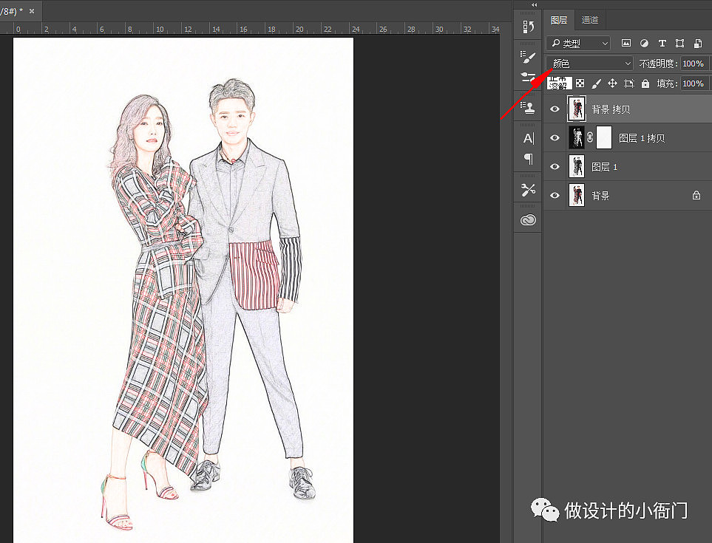Expand the collapsed panel dock arrows
712x543 pixels.
click(535, 4)
